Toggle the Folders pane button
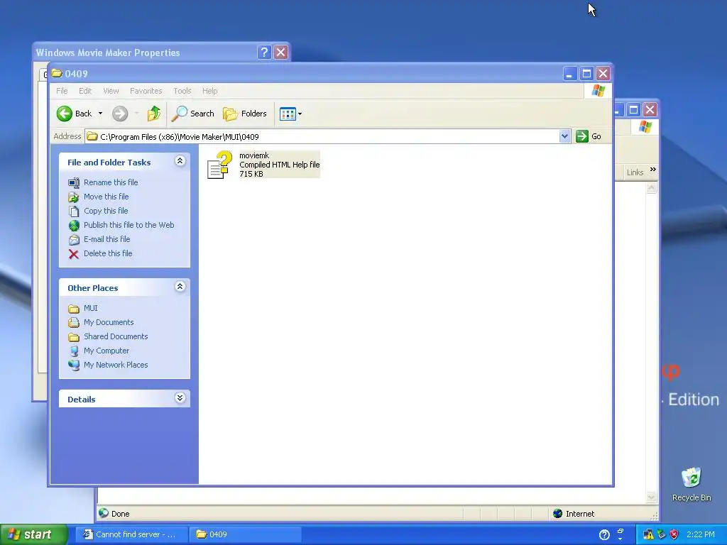Screen dimensions: 727x545 tap(245, 114)
